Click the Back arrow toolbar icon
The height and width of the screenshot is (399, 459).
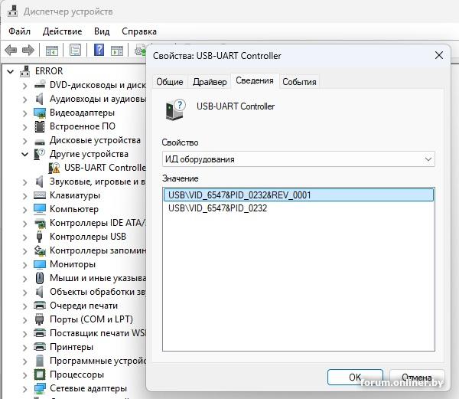pyautogui.click(x=11, y=51)
